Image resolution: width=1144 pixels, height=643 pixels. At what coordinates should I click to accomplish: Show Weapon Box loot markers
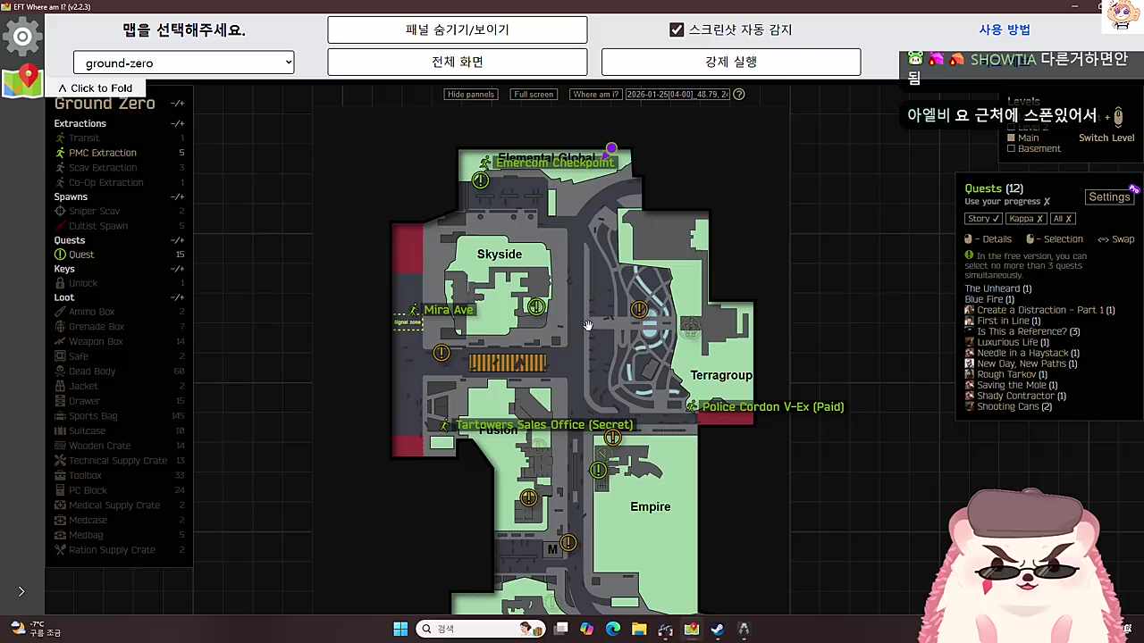click(96, 341)
